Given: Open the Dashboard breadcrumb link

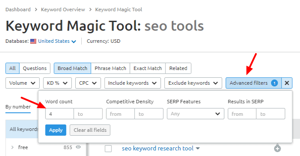Looking at the screenshot, I should coord(18,10).
